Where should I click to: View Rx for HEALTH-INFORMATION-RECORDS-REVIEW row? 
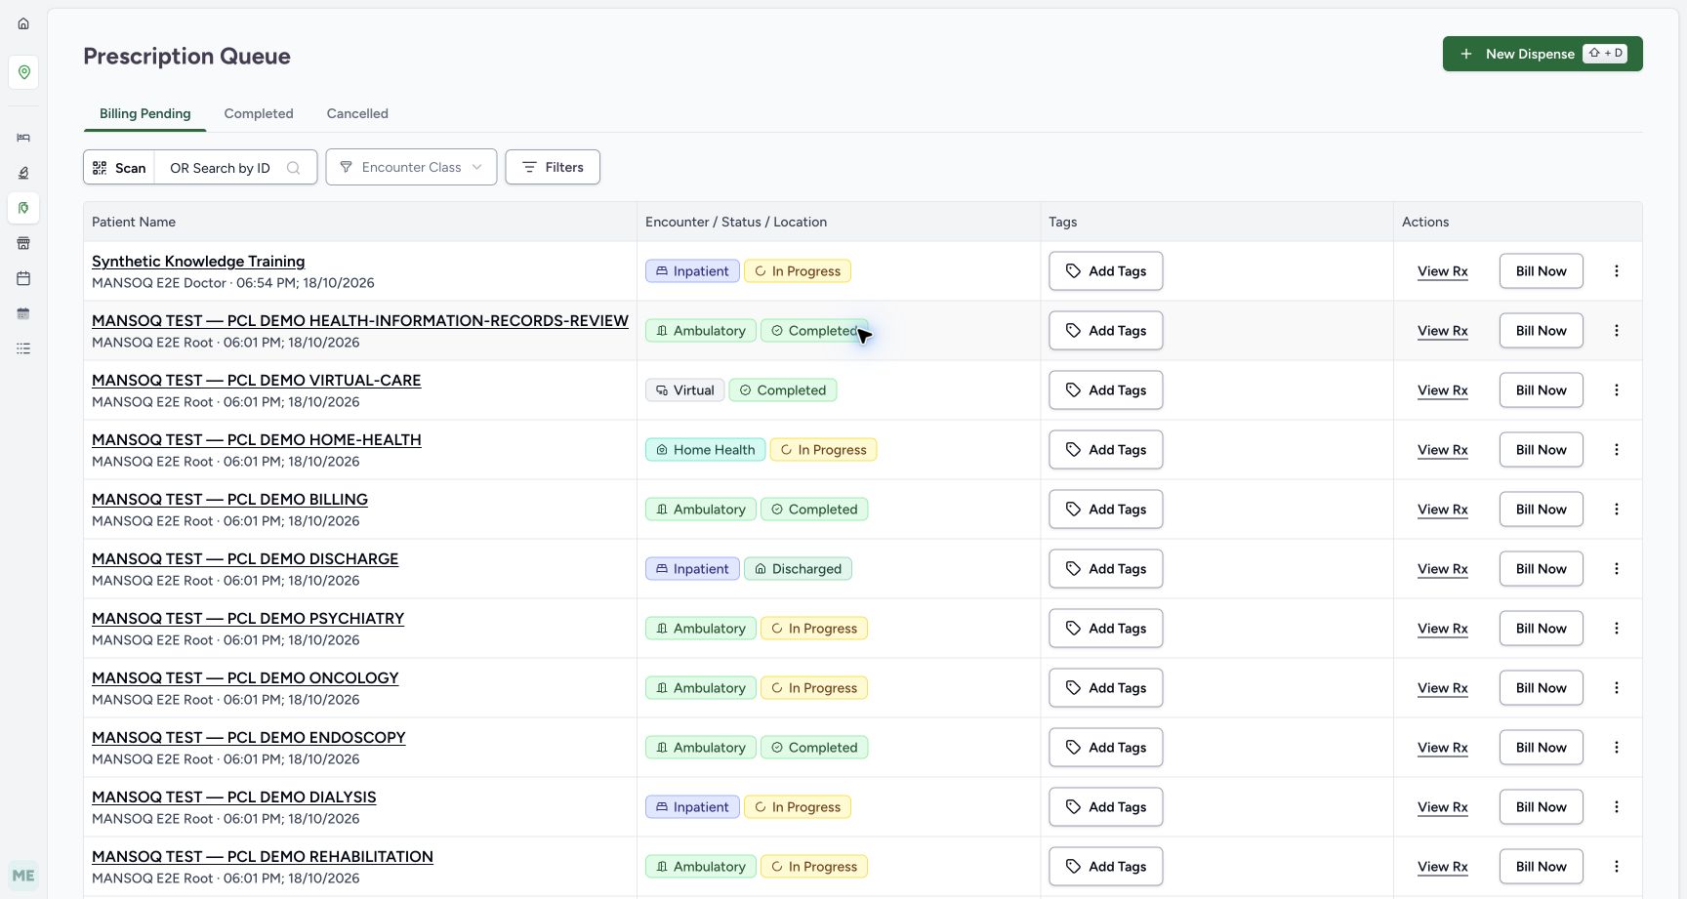[x=1442, y=331]
